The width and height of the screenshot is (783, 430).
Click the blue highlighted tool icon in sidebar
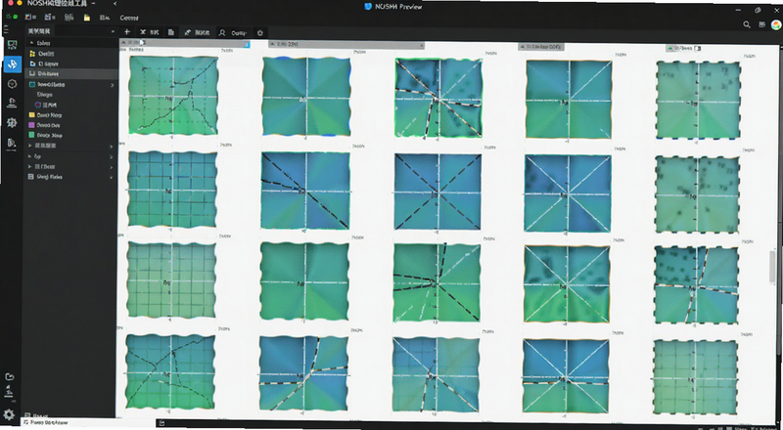pyautogui.click(x=12, y=64)
